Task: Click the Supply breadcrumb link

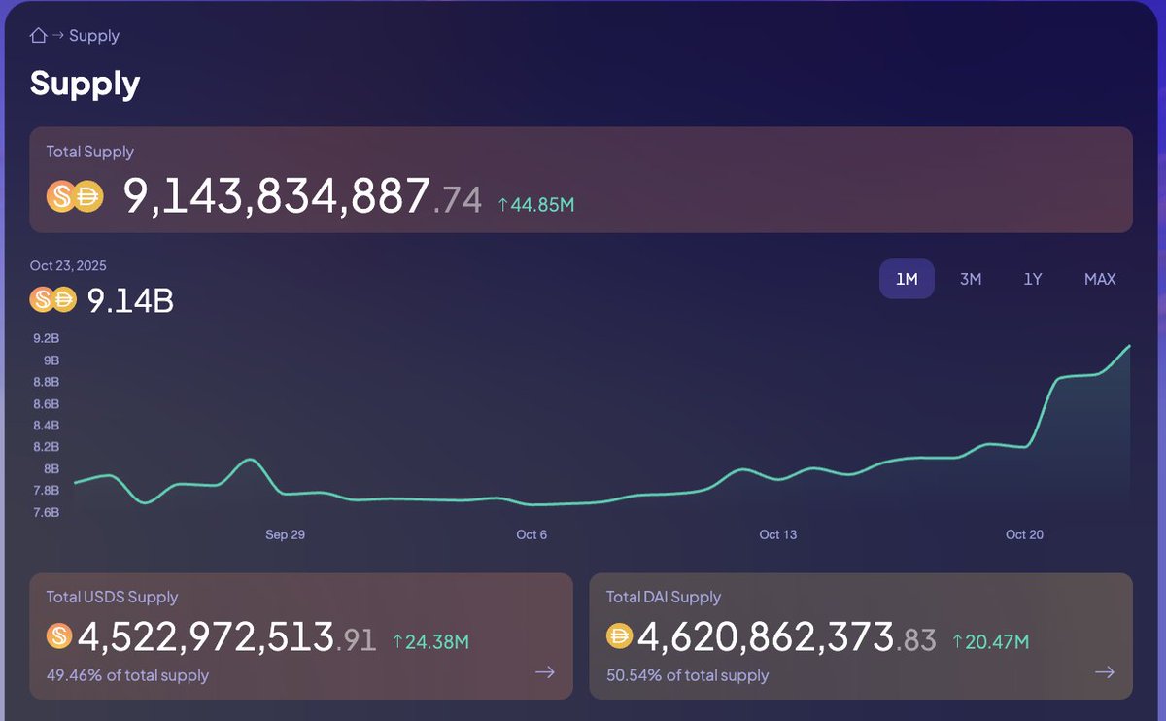Action: [94, 36]
